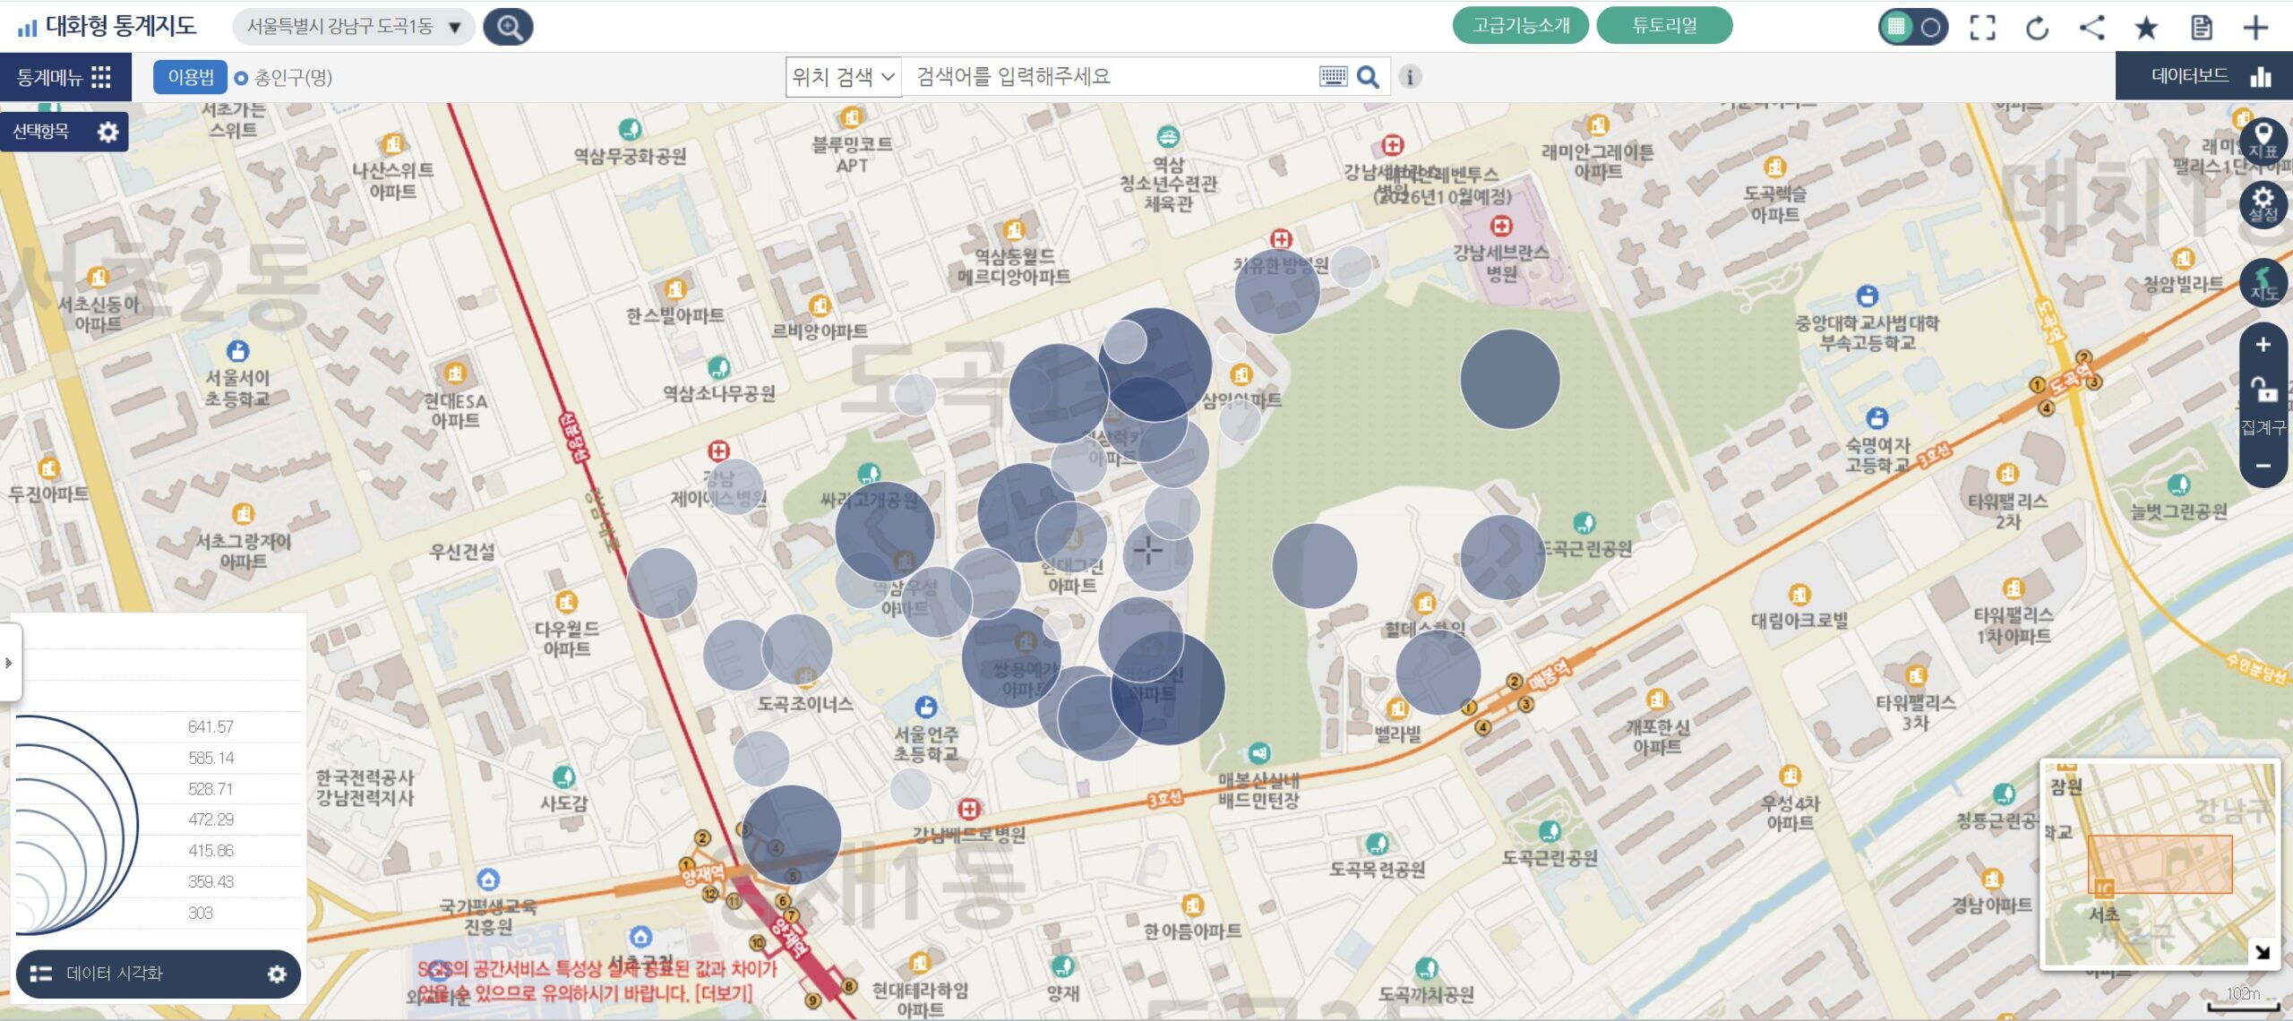
Task: Expand the collapsed left side panel arrow
Action: point(9,663)
